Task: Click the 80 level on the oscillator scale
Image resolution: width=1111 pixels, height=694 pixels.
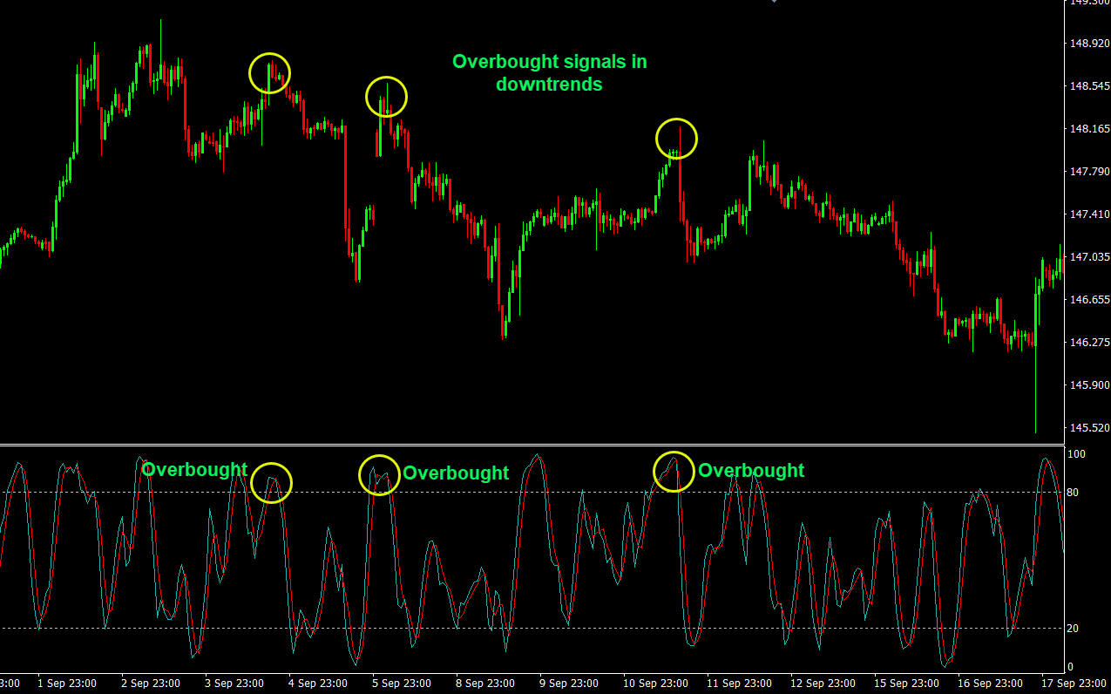Action: (1073, 493)
